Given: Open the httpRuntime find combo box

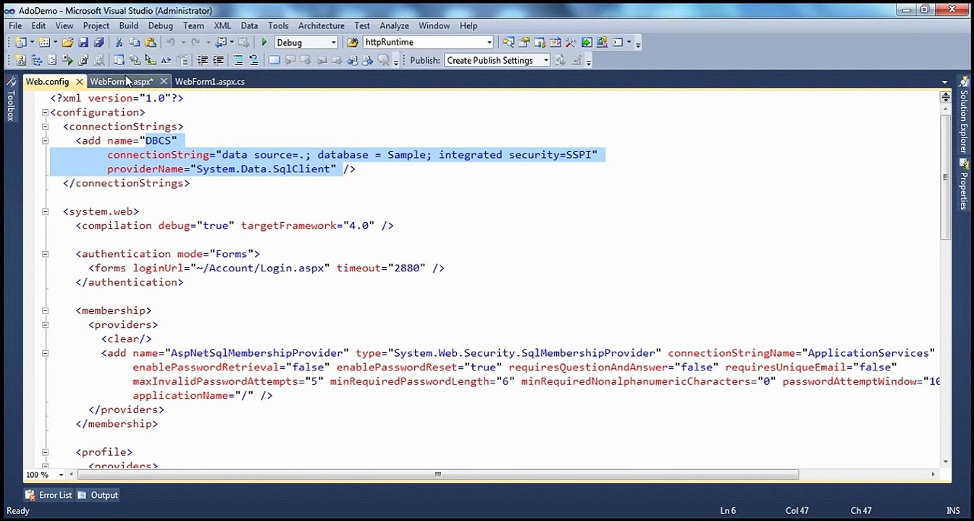Looking at the screenshot, I should (489, 43).
